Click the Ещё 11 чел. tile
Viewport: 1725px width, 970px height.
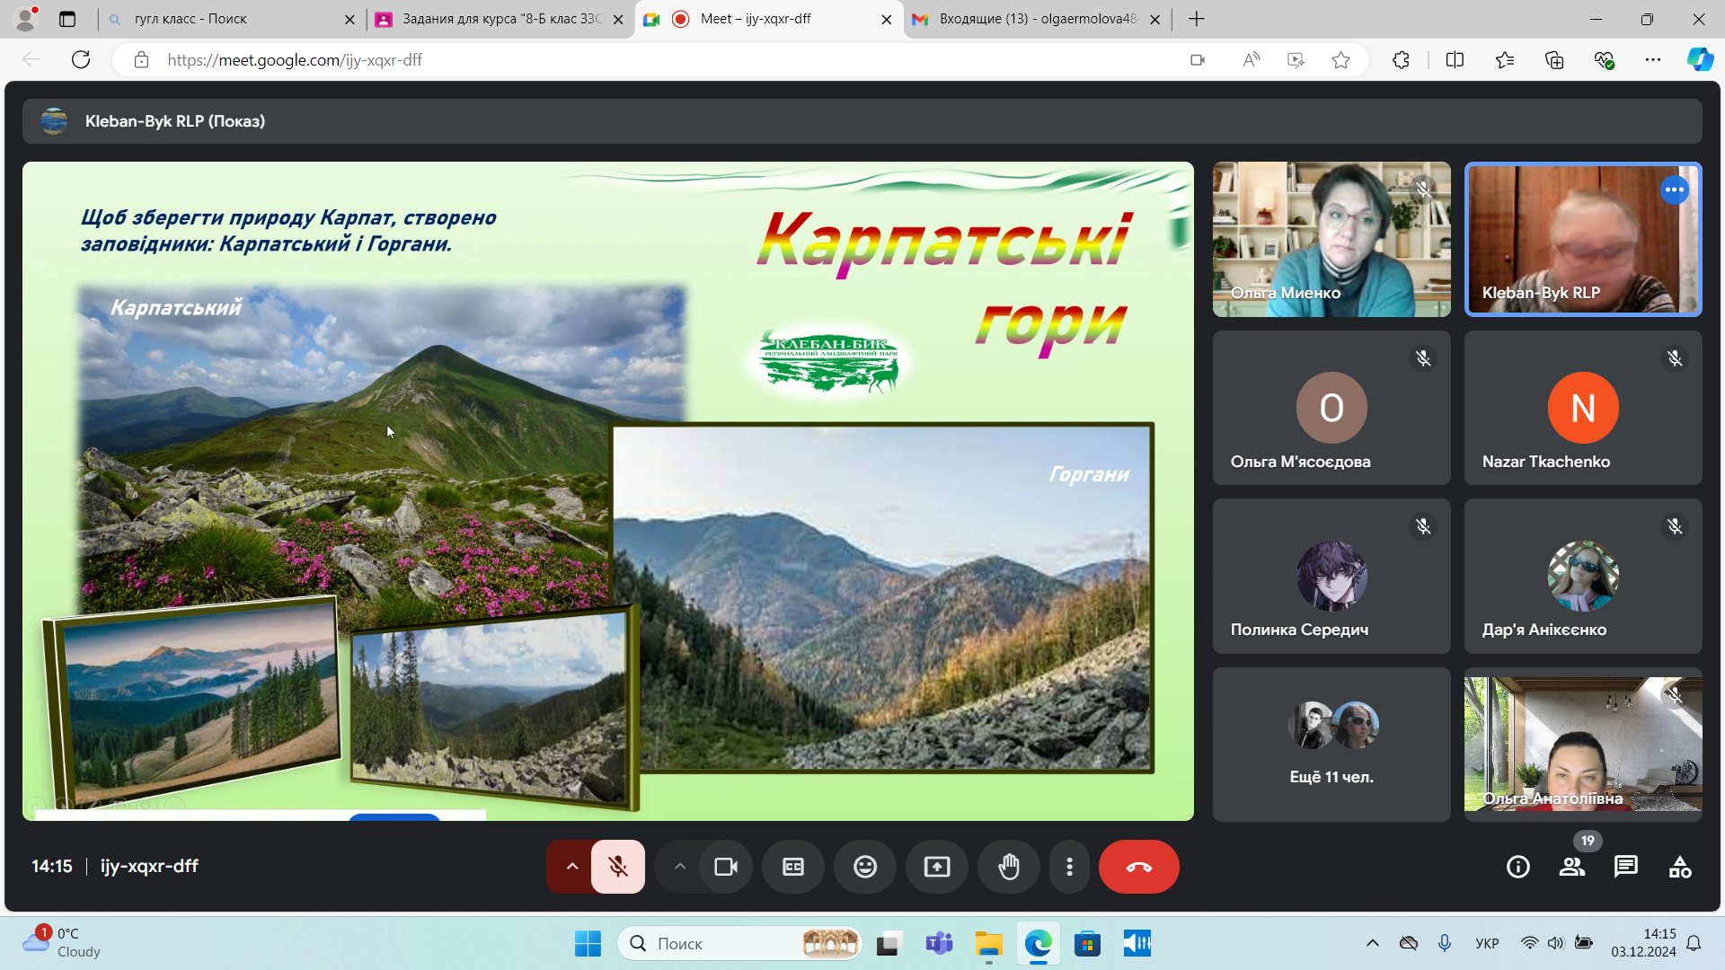coord(1331,744)
